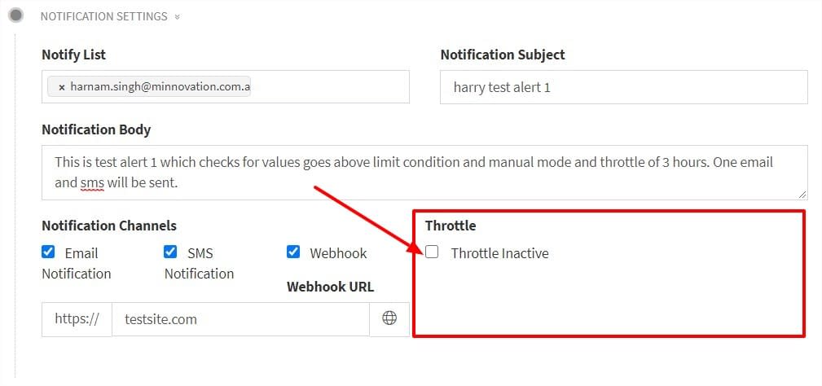Click the SMS Notification label text
This screenshot has height=386, width=822.
click(200, 264)
